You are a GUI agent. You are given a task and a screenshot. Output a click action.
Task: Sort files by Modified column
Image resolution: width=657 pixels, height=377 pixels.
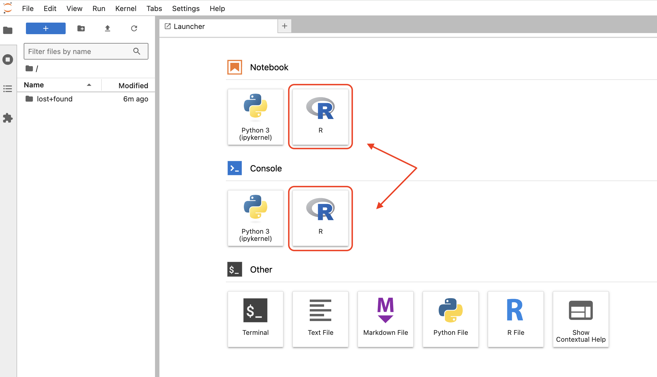129,85
